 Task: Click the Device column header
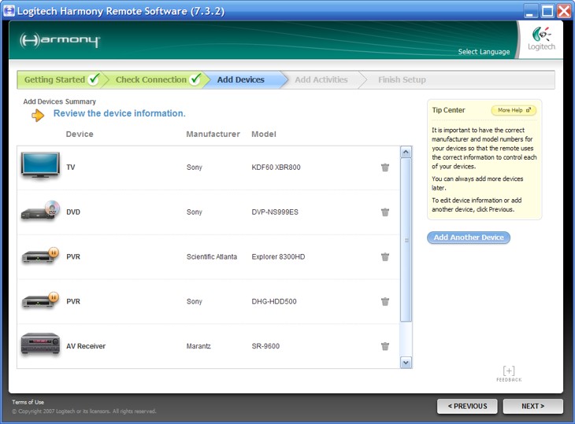tap(80, 134)
